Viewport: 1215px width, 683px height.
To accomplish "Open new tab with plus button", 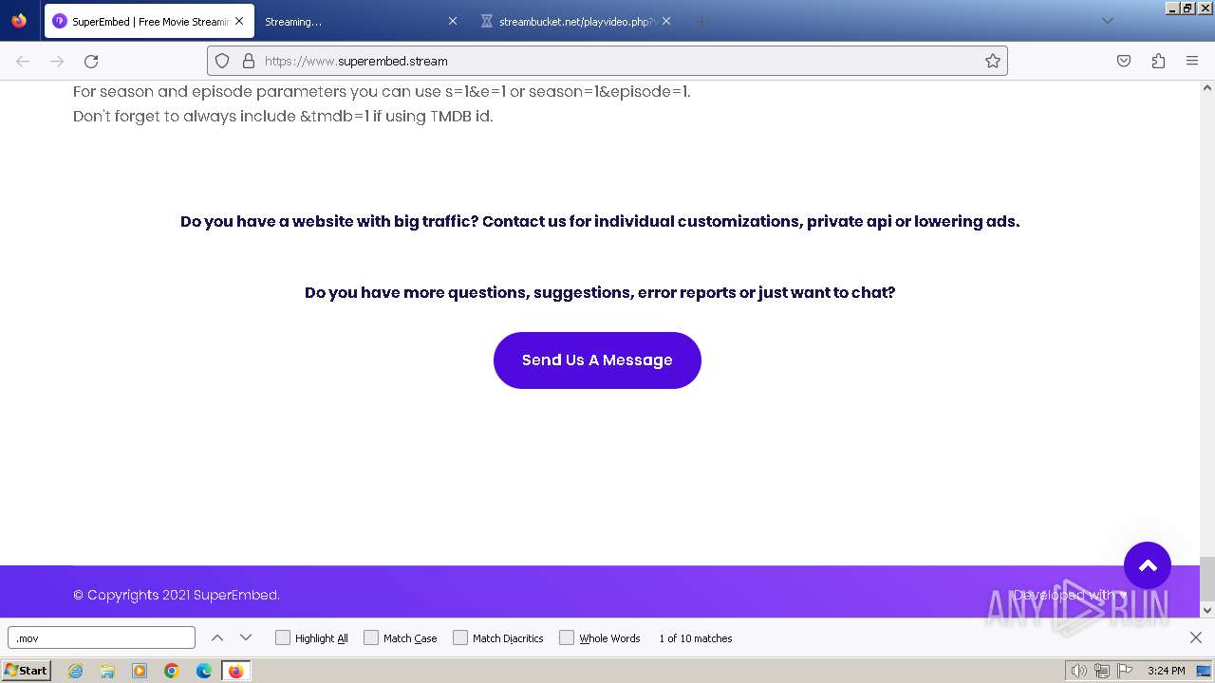I will 701,21.
